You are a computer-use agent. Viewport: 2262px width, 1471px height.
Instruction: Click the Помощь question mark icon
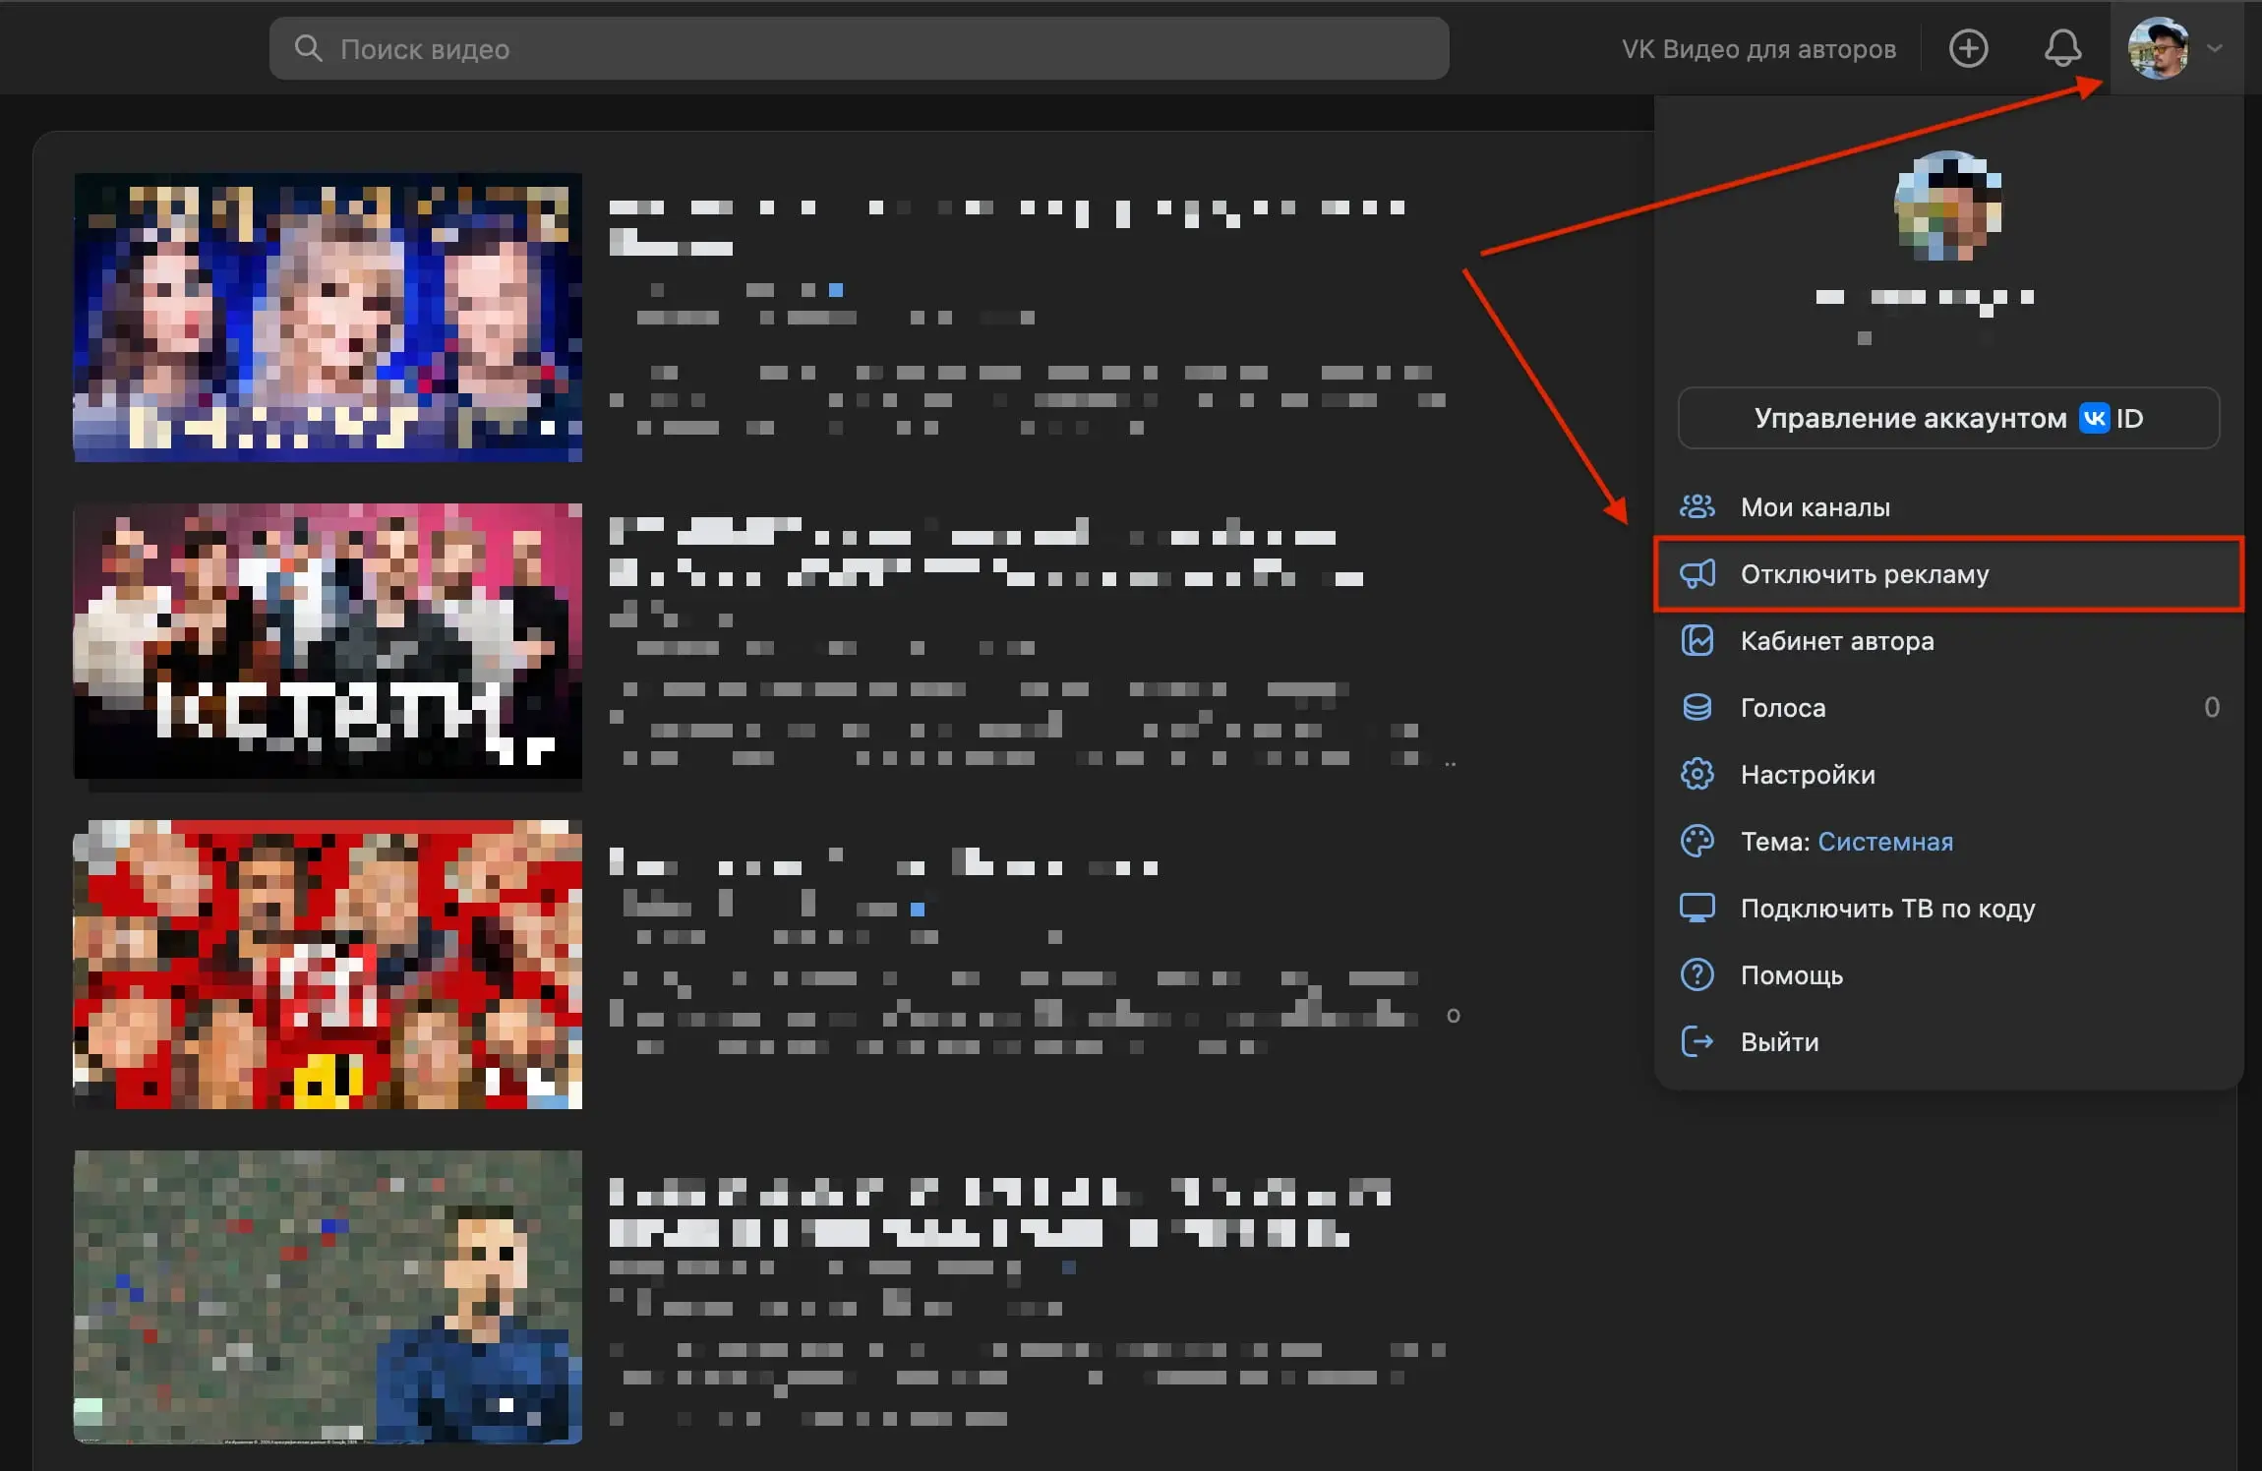click(1696, 975)
